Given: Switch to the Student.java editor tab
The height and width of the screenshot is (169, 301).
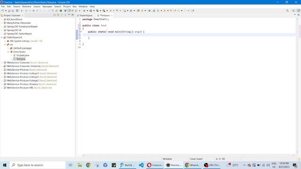Looking at the screenshot, I should tap(85, 15).
